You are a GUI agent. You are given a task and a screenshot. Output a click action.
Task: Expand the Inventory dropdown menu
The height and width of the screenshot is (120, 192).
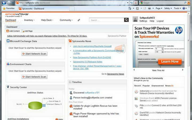pos(29,20)
